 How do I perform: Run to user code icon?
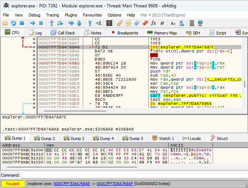pos(99,23)
